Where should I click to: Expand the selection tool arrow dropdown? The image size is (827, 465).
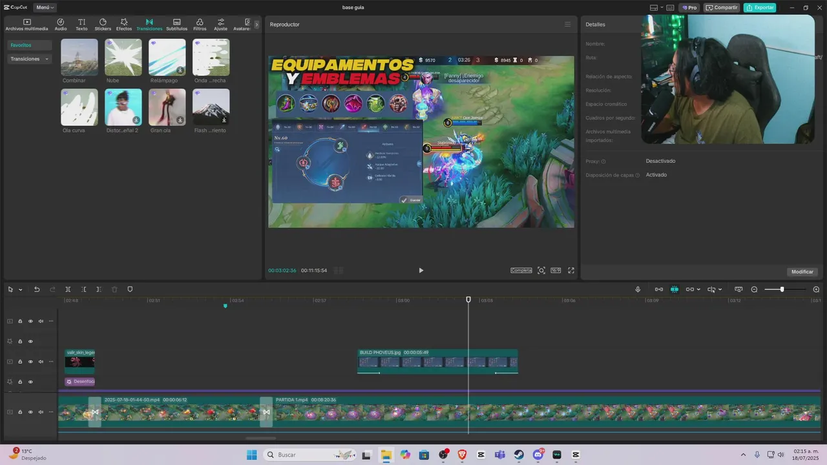coord(21,290)
